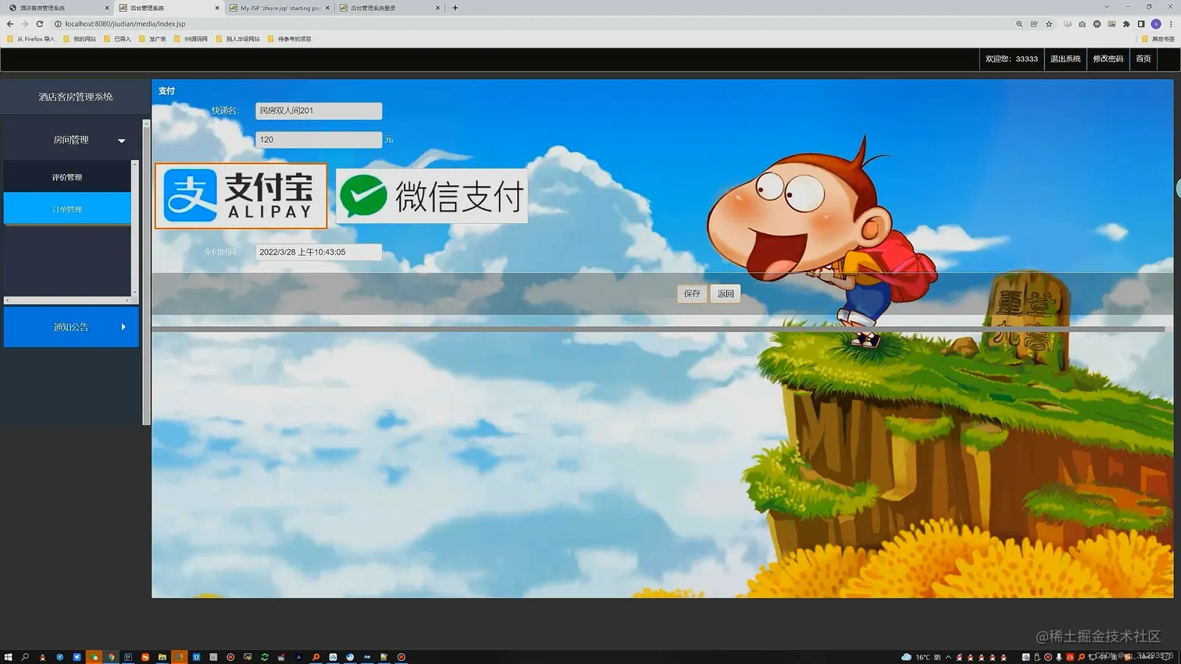The width and height of the screenshot is (1181, 664).
Task: Open WeChat from the taskbar
Action: [94, 657]
